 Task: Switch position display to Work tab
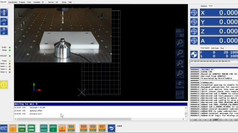coord(211,6)
